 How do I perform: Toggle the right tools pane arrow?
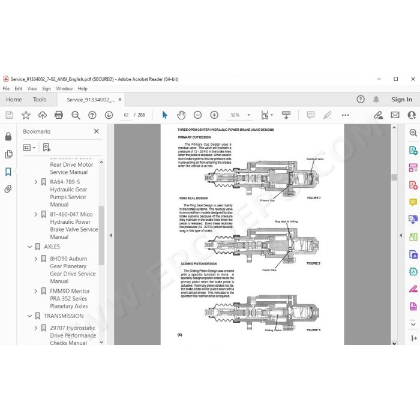click(401, 235)
